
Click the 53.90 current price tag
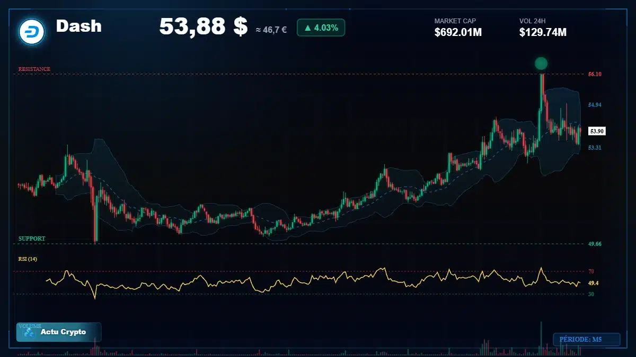coord(597,131)
